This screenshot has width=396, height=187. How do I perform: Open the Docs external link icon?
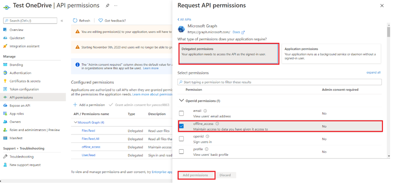[243, 32]
